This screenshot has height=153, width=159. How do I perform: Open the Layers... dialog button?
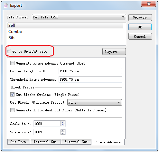click(x=114, y=52)
